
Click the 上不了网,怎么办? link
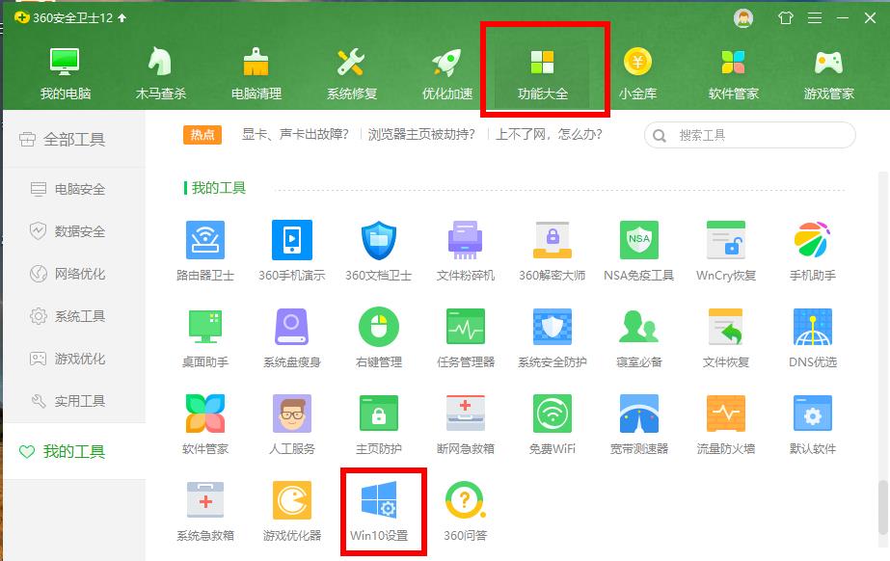[x=549, y=134]
